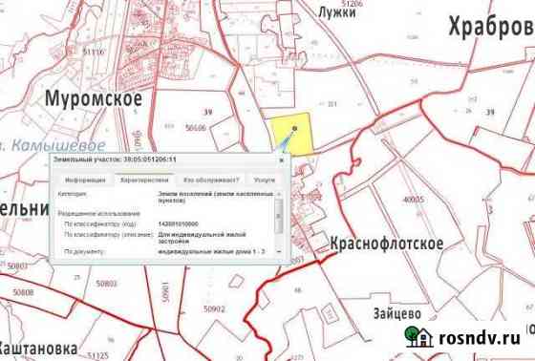This screenshot has width=535, height=361.
Task: Open the Информация tab
Action: pos(85,180)
